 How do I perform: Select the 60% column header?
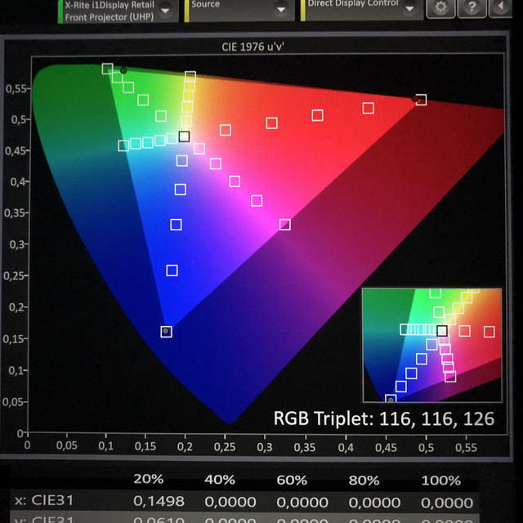(292, 481)
